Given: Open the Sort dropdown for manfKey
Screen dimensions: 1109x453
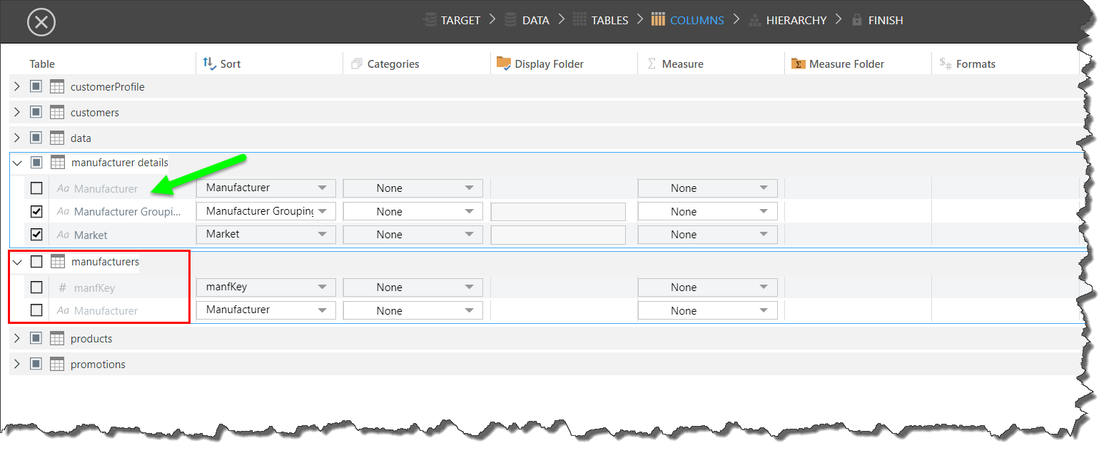Looking at the screenshot, I should tap(265, 287).
